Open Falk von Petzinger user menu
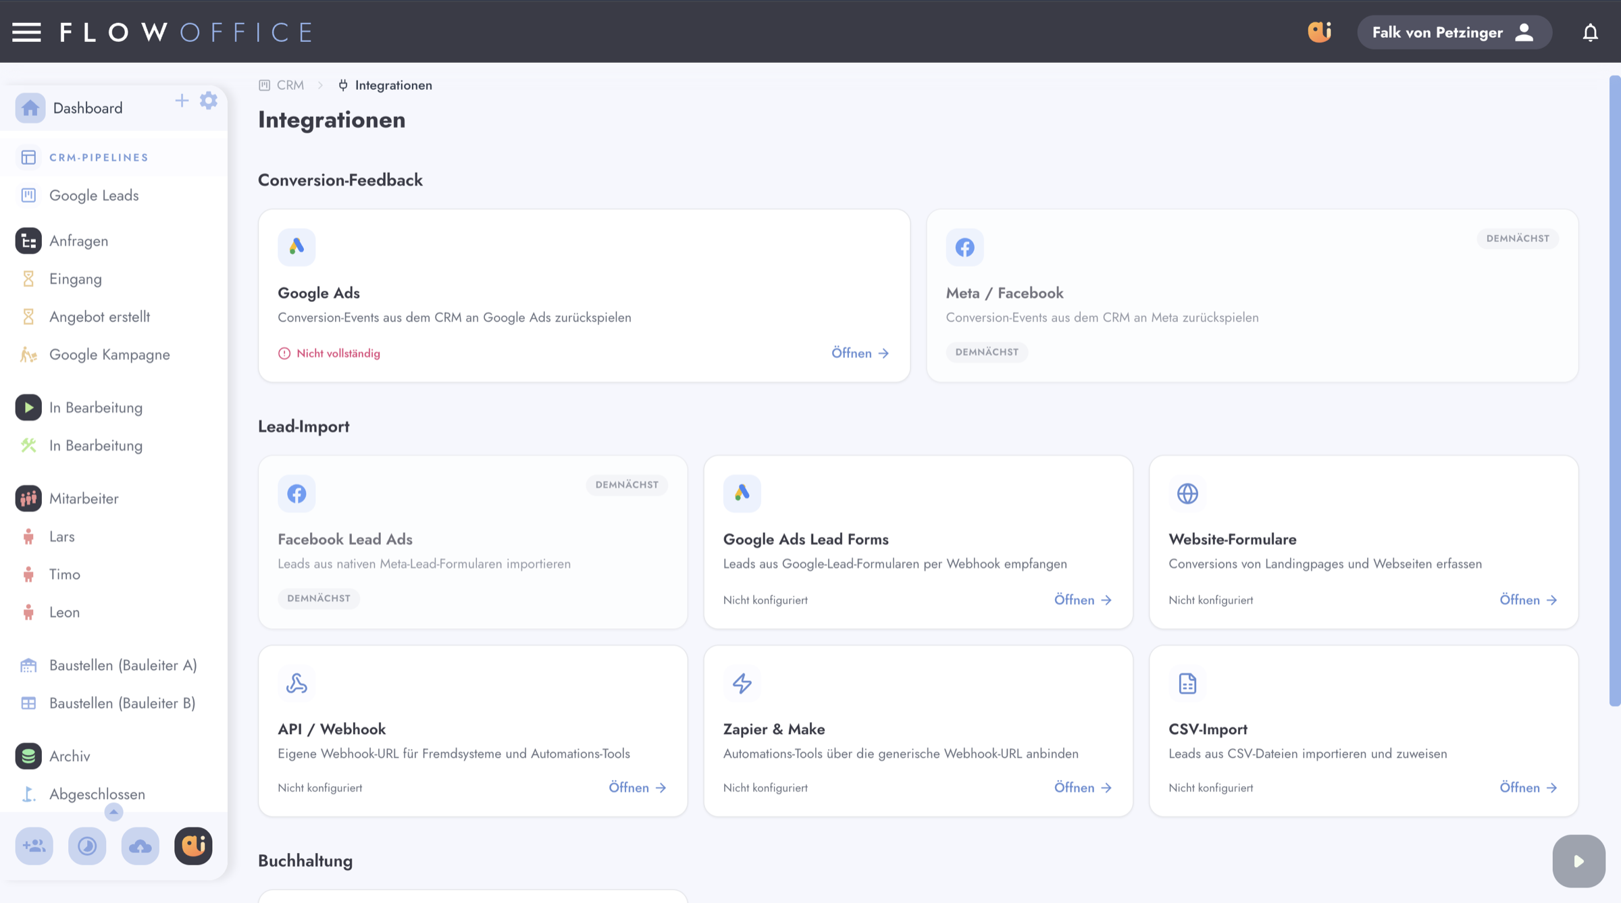 pyautogui.click(x=1454, y=32)
